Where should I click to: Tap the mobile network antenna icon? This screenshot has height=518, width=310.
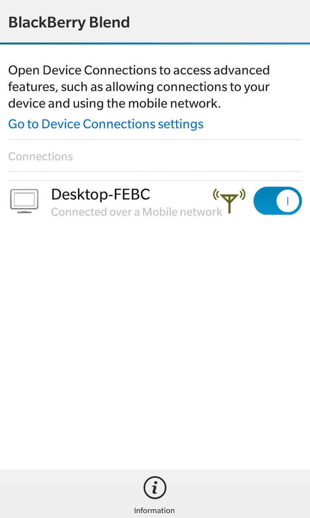coord(229,201)
